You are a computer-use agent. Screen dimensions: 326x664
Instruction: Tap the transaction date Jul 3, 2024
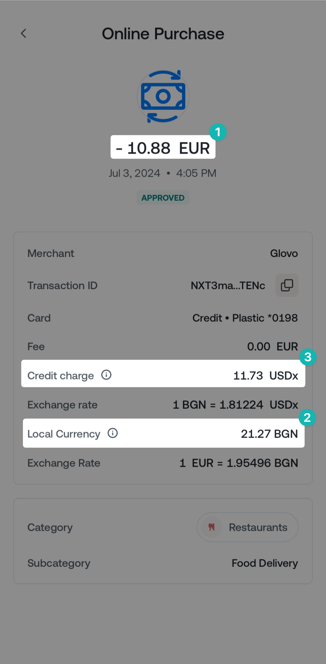(135, 173)
